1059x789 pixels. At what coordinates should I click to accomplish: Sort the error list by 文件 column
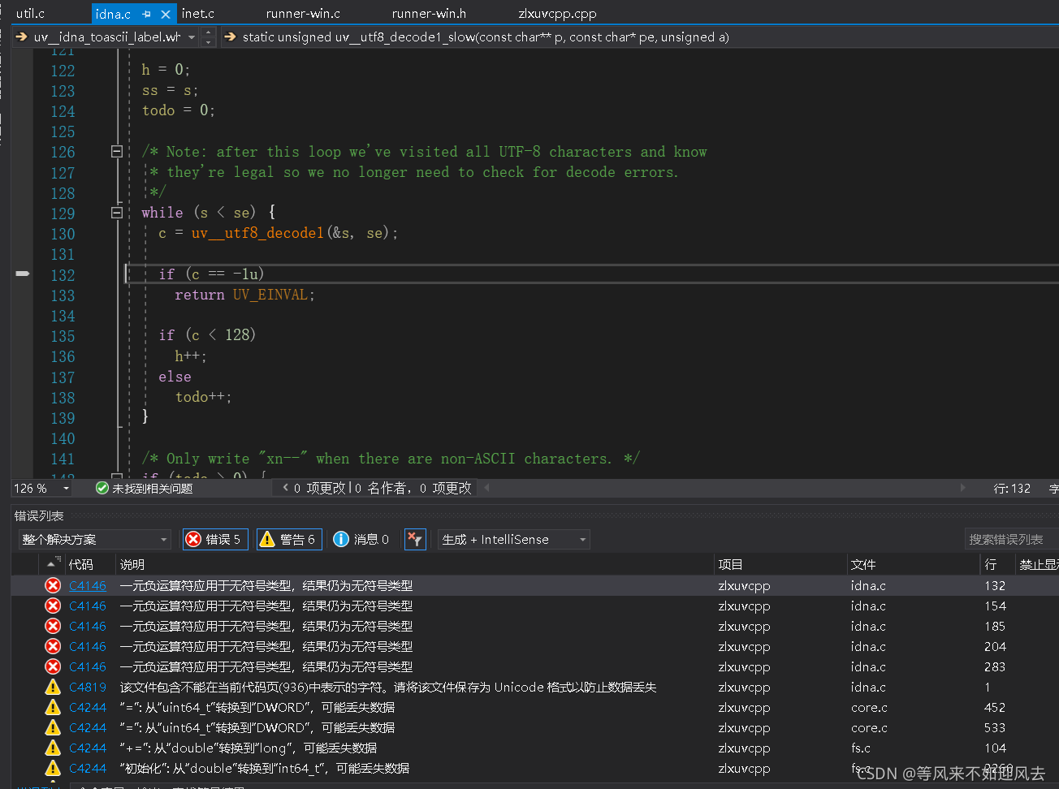(x=862, y=564)
